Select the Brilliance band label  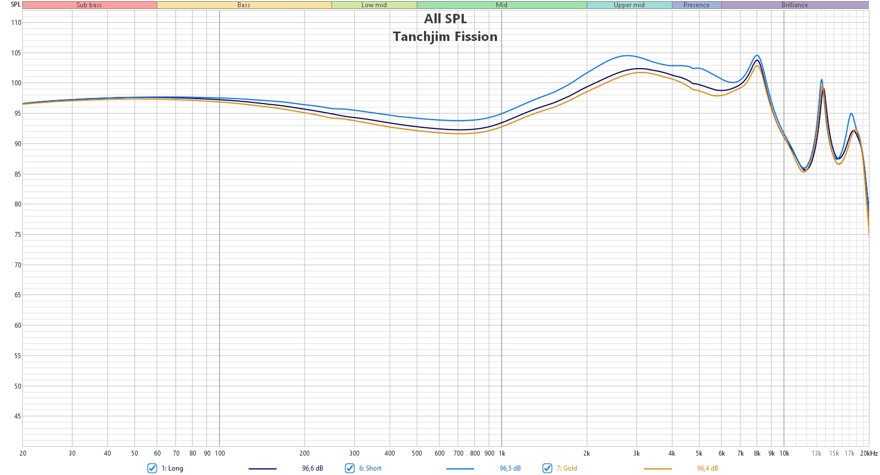(795, 5)
